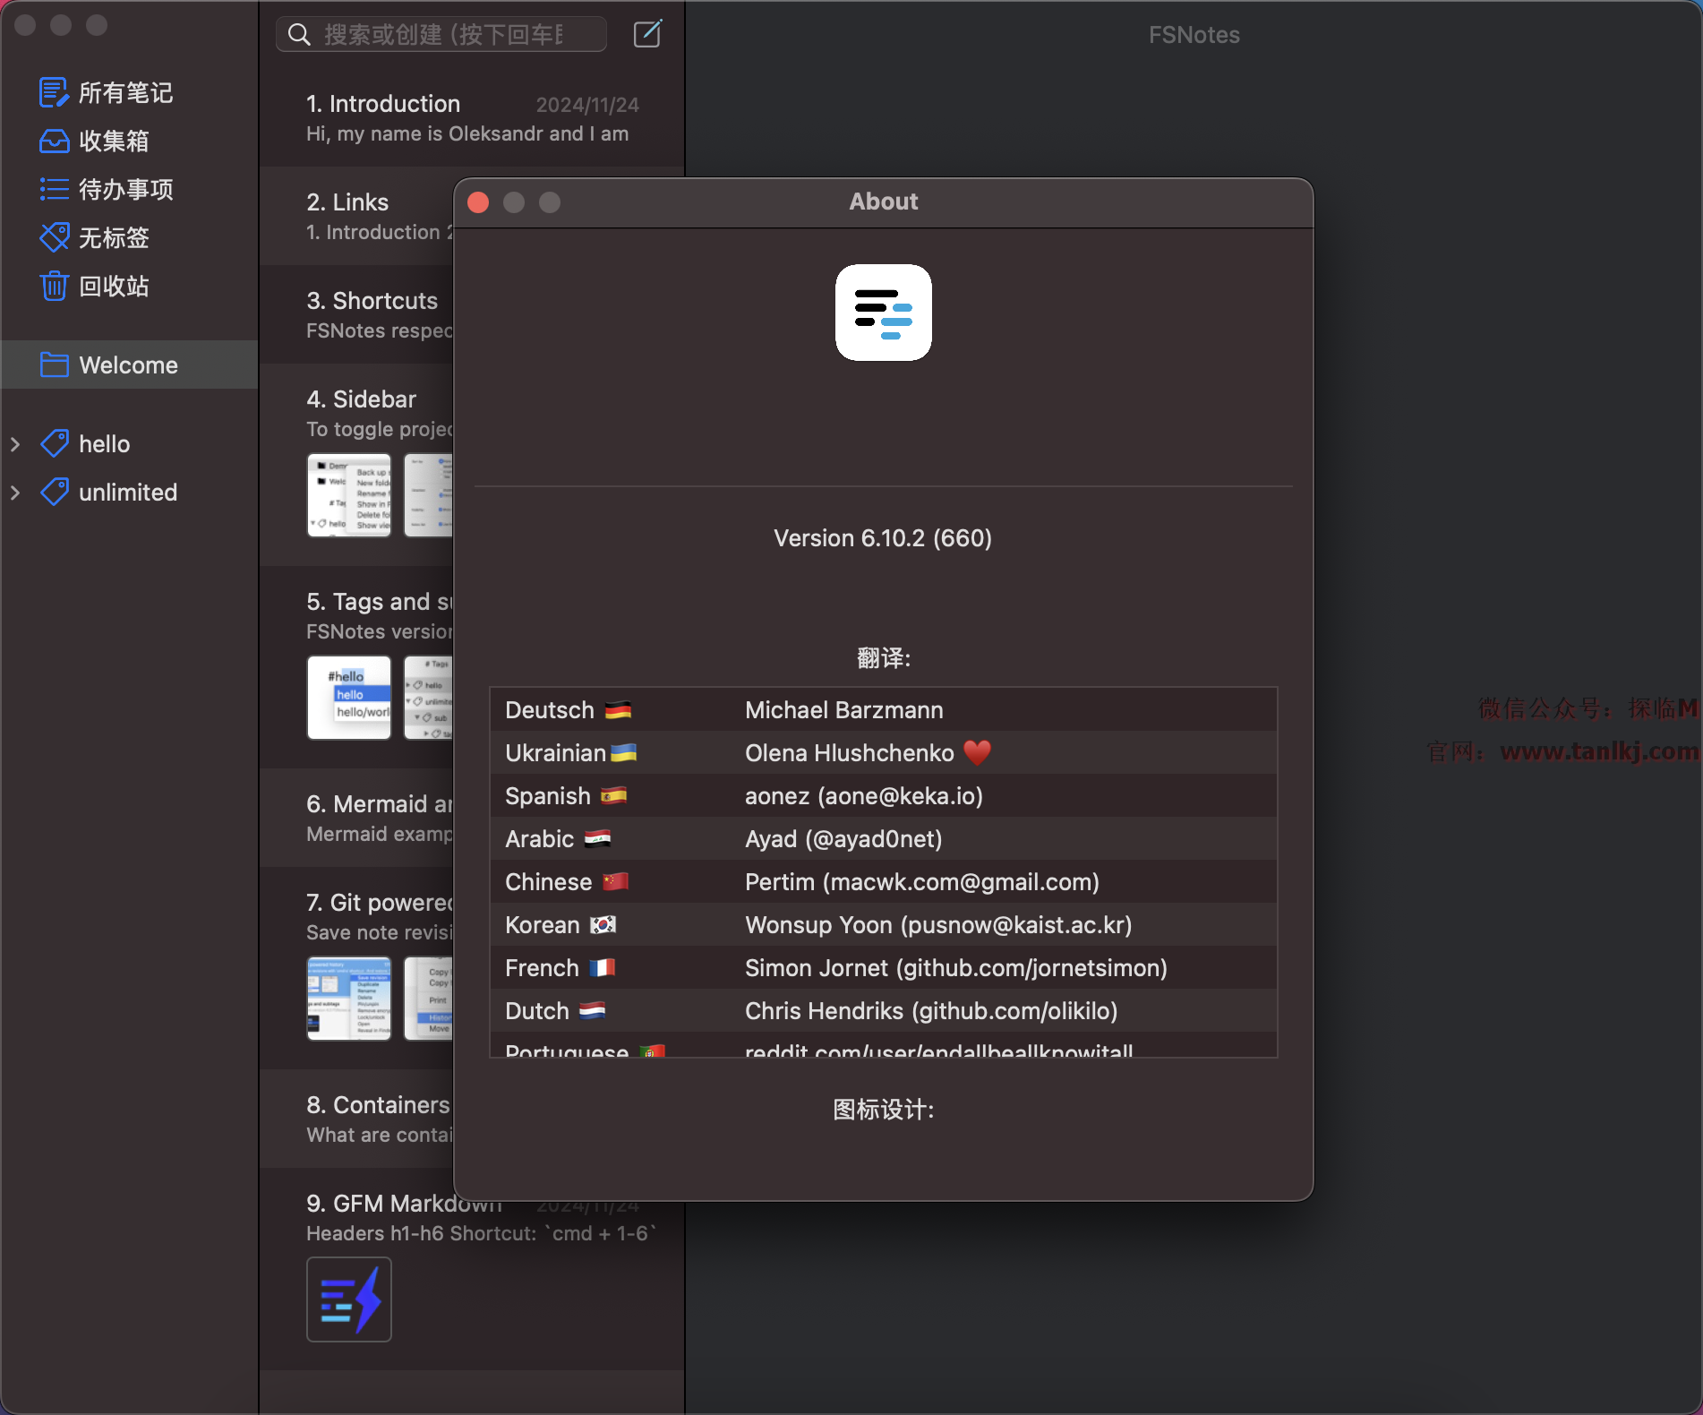This screenshot has width=1703, height=1415.
Task: Click the French flag icon
Action: (602, 968)
